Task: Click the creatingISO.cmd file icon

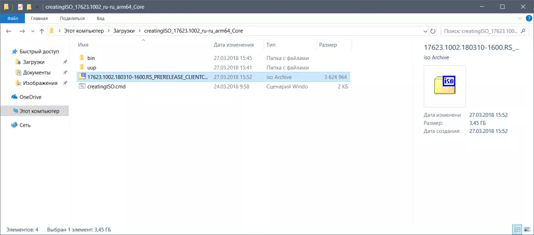Action: (x=82, y=86)
